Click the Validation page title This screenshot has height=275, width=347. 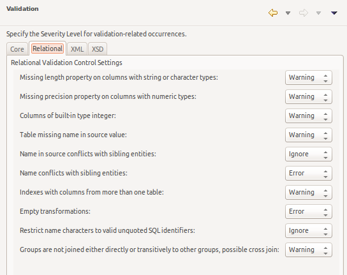(x=22, y=9)
